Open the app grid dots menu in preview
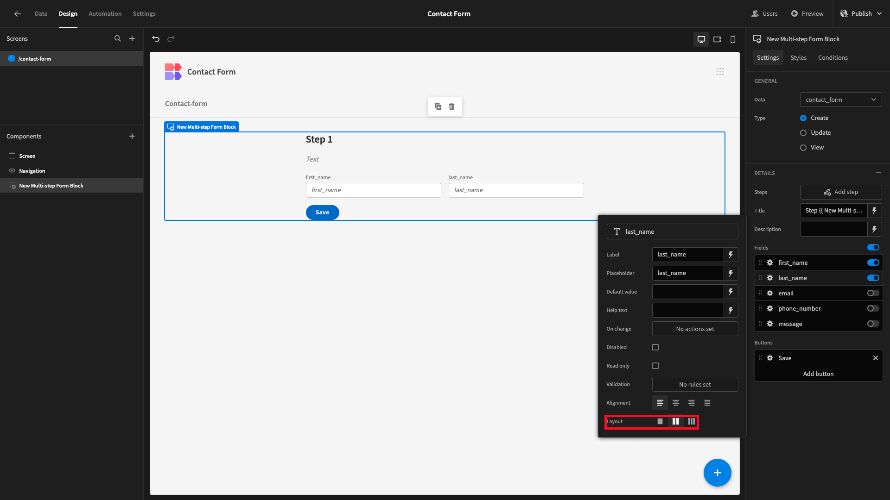Viewport: 890px width, 500px height. click(720, 72)
